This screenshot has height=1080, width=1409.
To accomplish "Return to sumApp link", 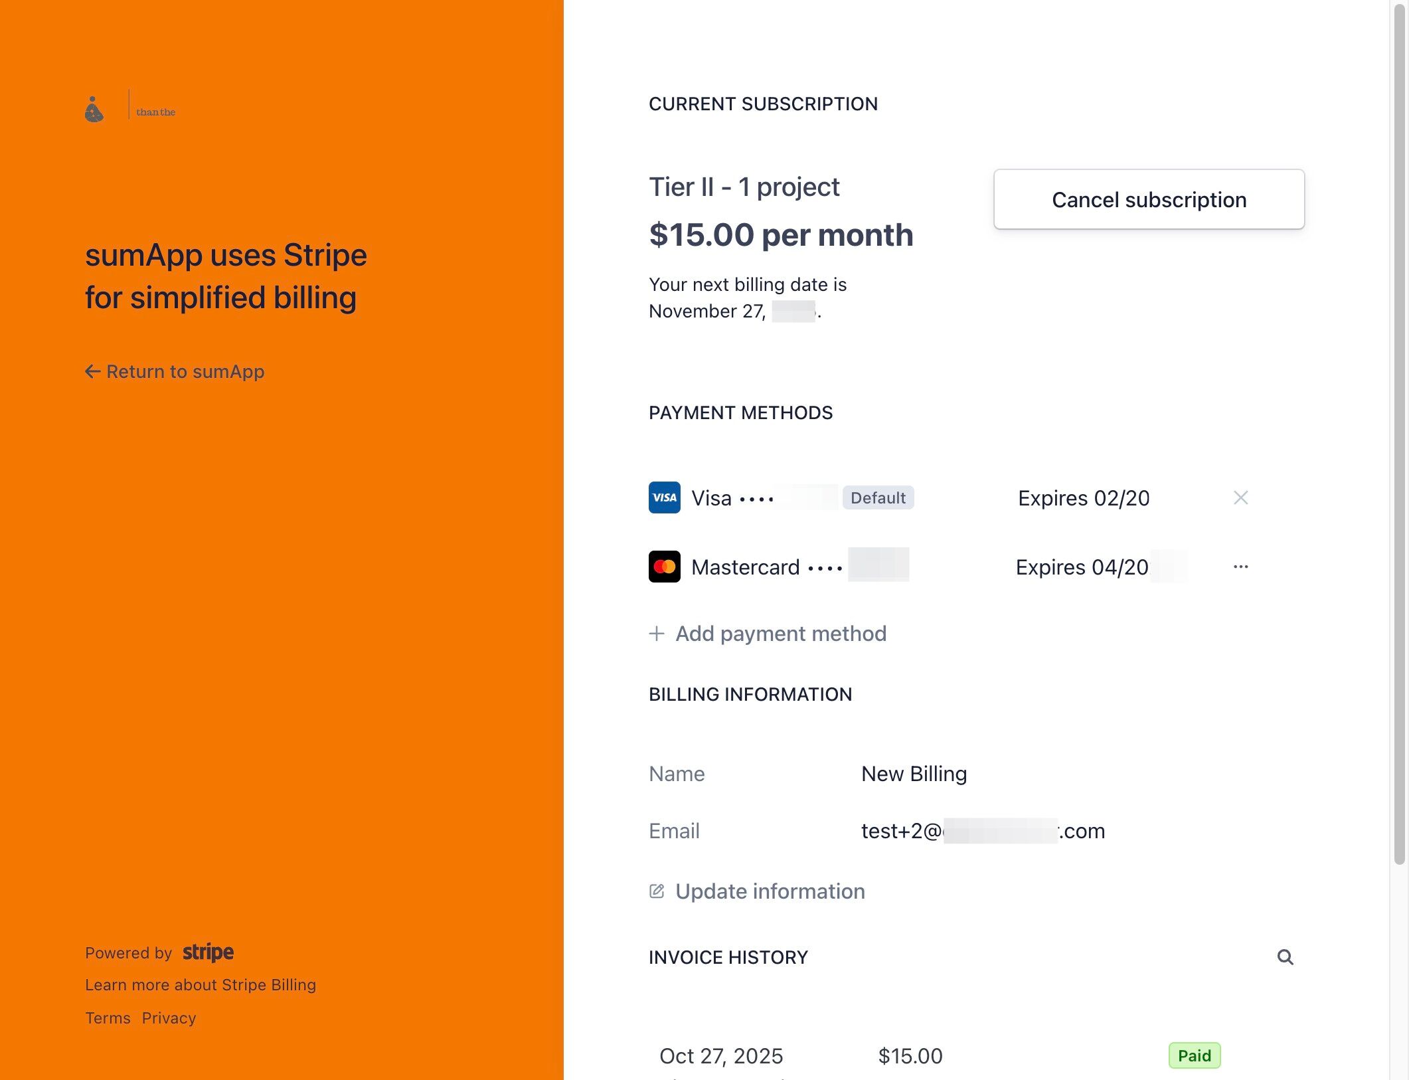I will pos(185,372).
